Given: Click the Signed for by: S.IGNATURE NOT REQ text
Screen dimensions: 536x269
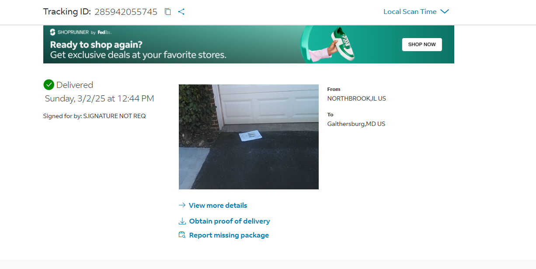Looking at the screenshot, I should (x=94, y=116).
